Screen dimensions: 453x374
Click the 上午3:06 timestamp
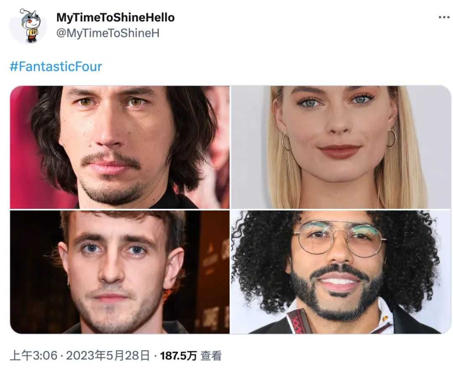[x=34, y=356]
